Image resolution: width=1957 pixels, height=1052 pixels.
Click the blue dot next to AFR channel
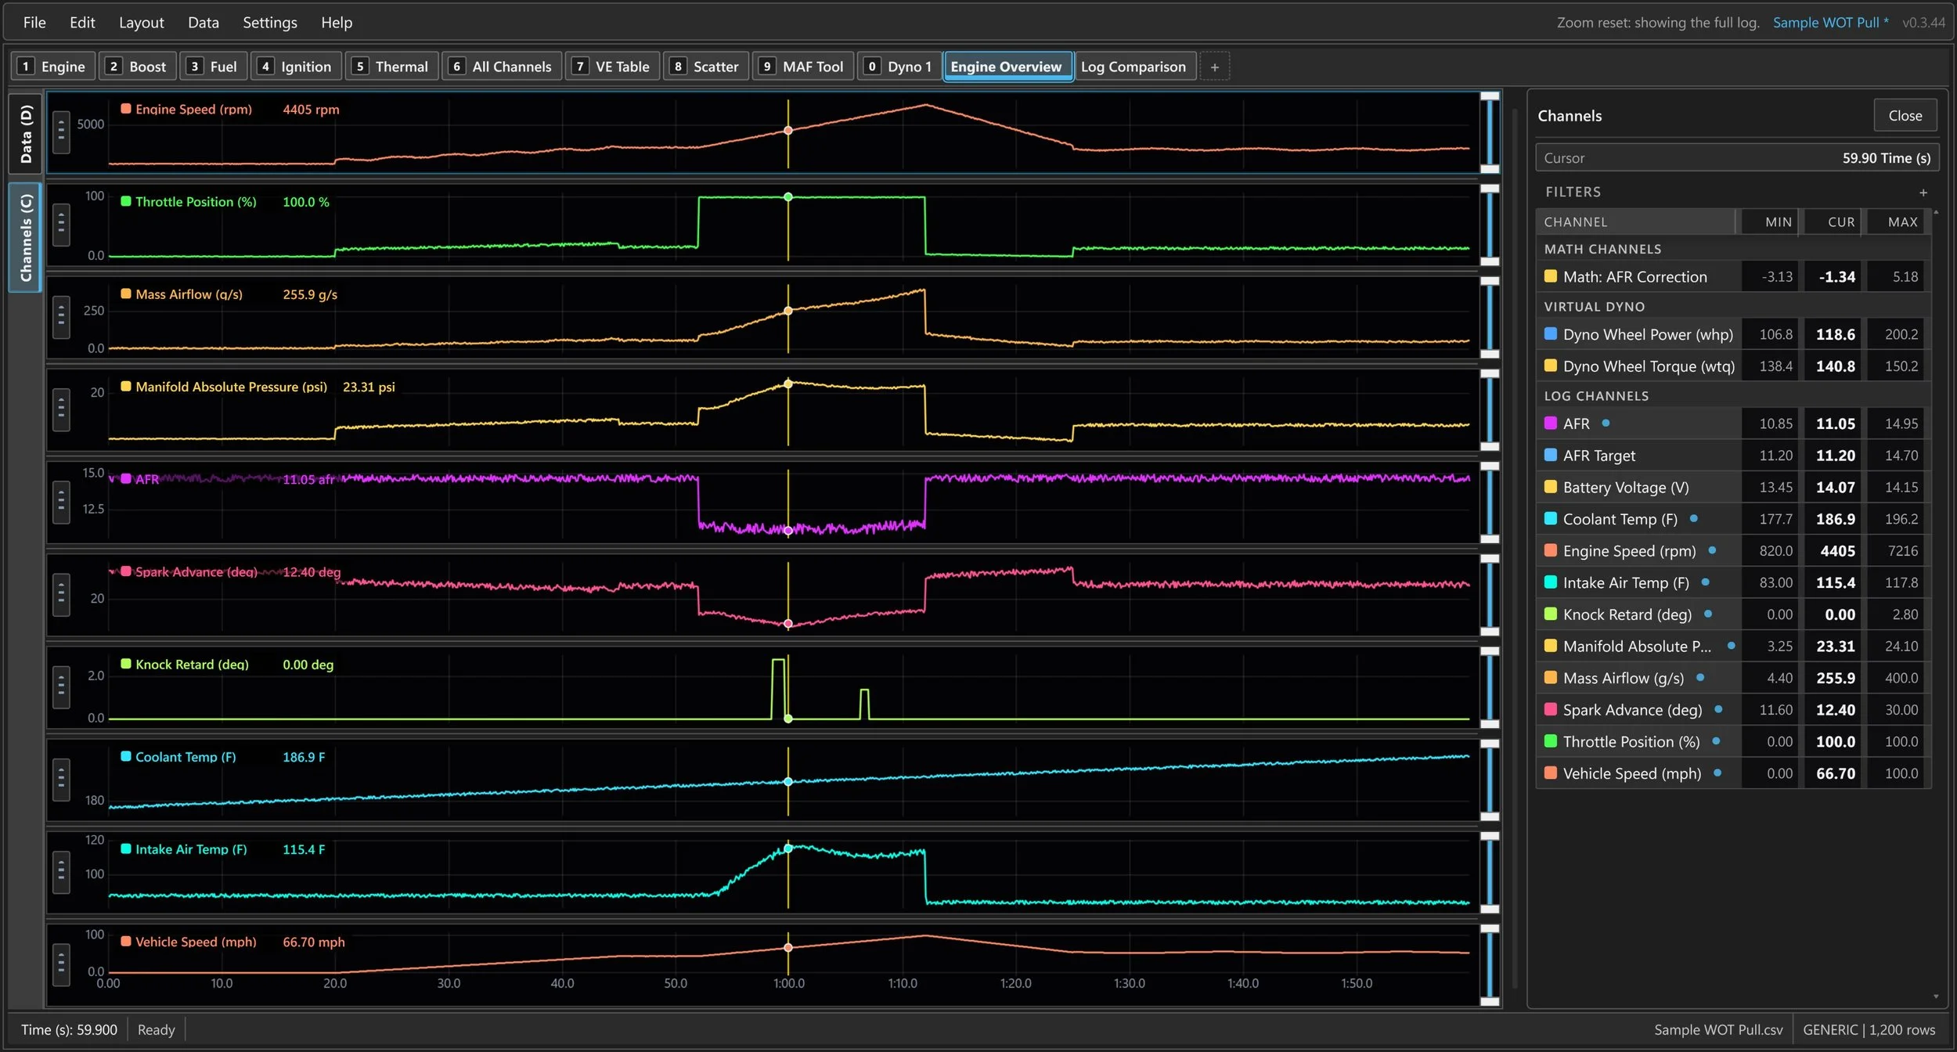click(x=1606, y=423)
